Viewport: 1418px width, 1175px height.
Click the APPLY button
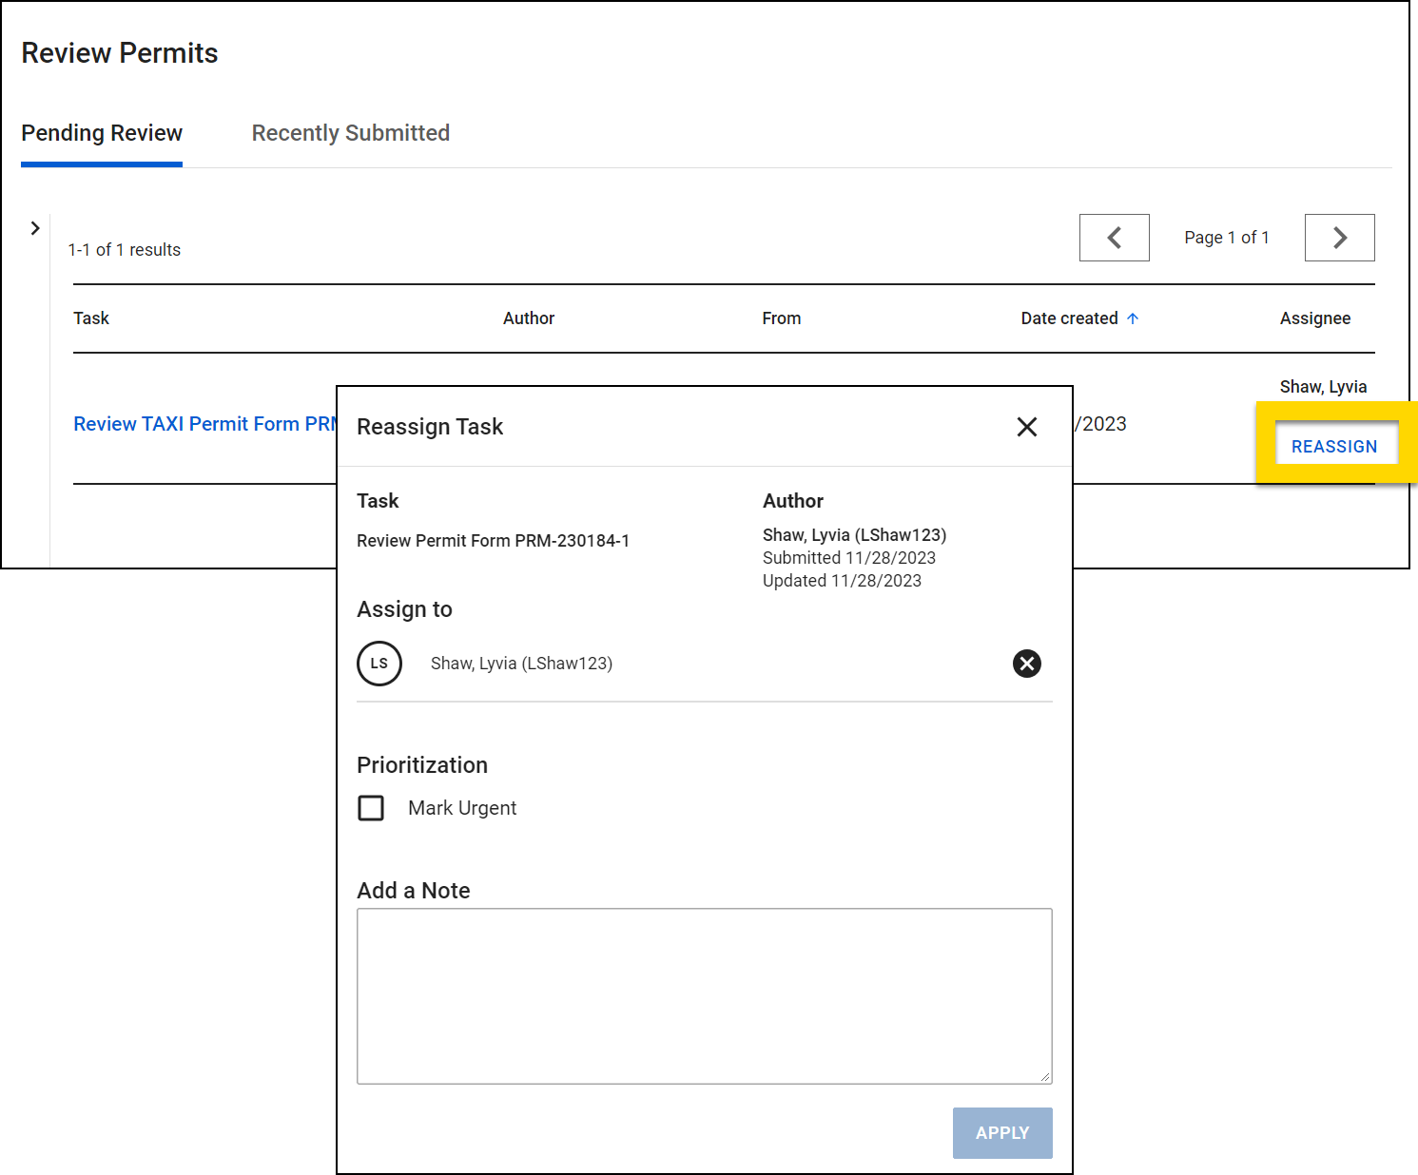tap(1001, 1132)
